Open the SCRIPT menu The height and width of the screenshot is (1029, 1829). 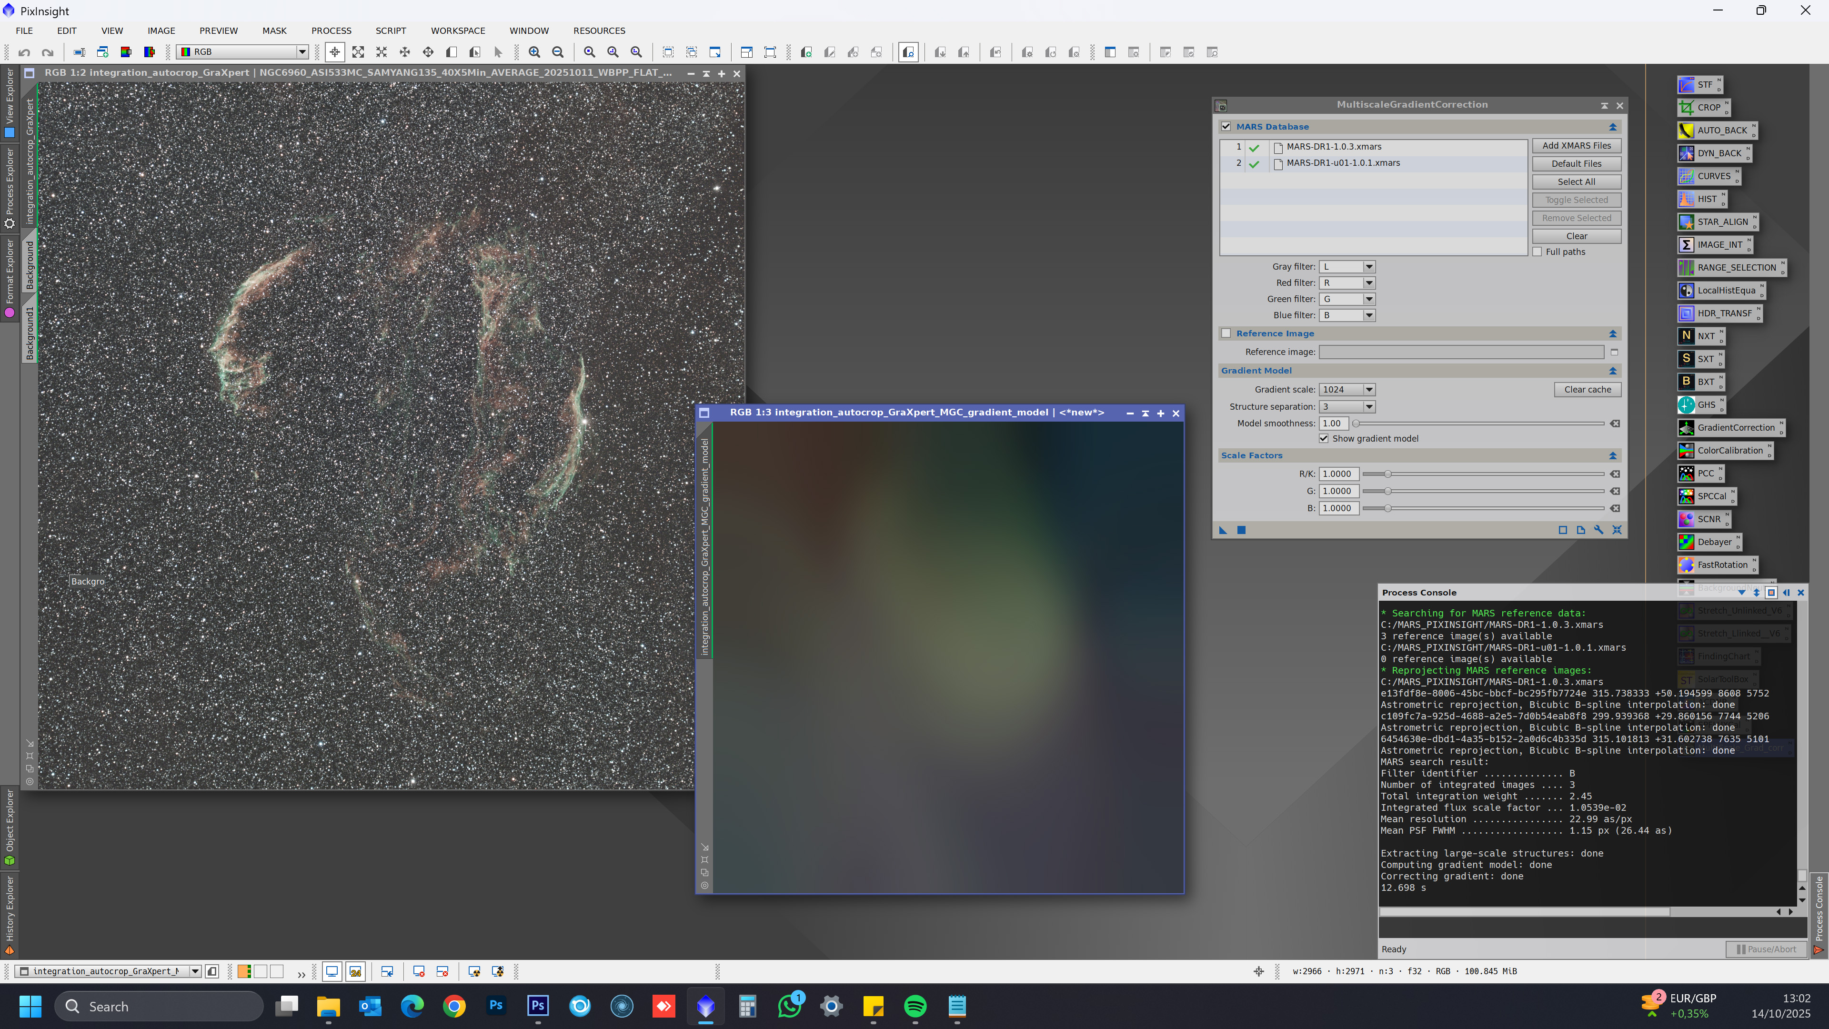[391, 30]
